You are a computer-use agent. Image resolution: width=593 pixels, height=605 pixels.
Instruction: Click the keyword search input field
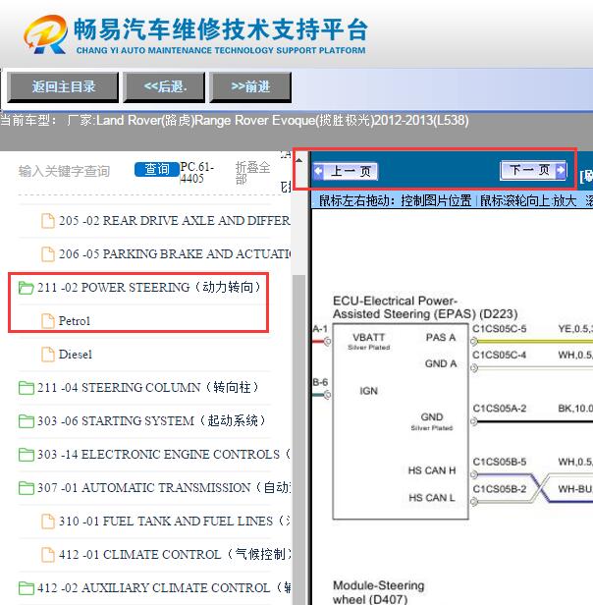click(x=64, y=171)
